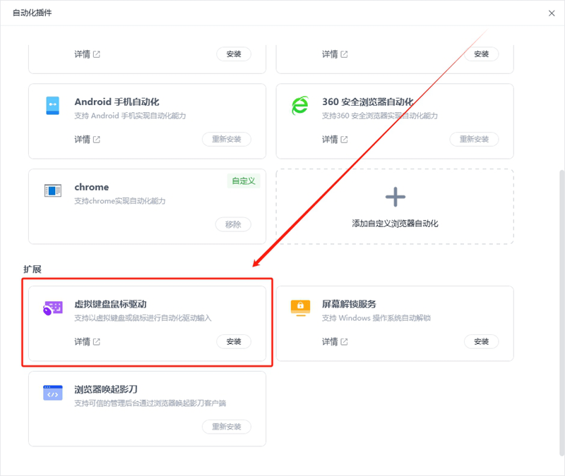Screen dimensions: 565x476
Task: Click the chrome card browser window icon
Action: 52,190
